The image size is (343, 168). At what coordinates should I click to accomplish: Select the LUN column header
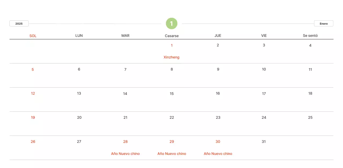[x=79, y=36]
